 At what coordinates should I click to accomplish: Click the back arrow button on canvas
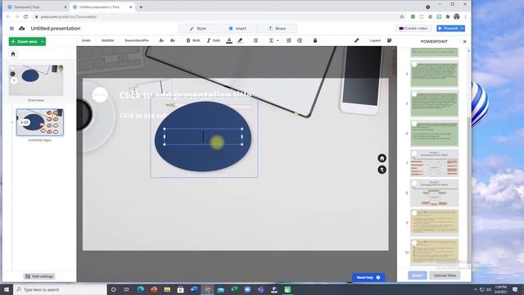point(382,170)
